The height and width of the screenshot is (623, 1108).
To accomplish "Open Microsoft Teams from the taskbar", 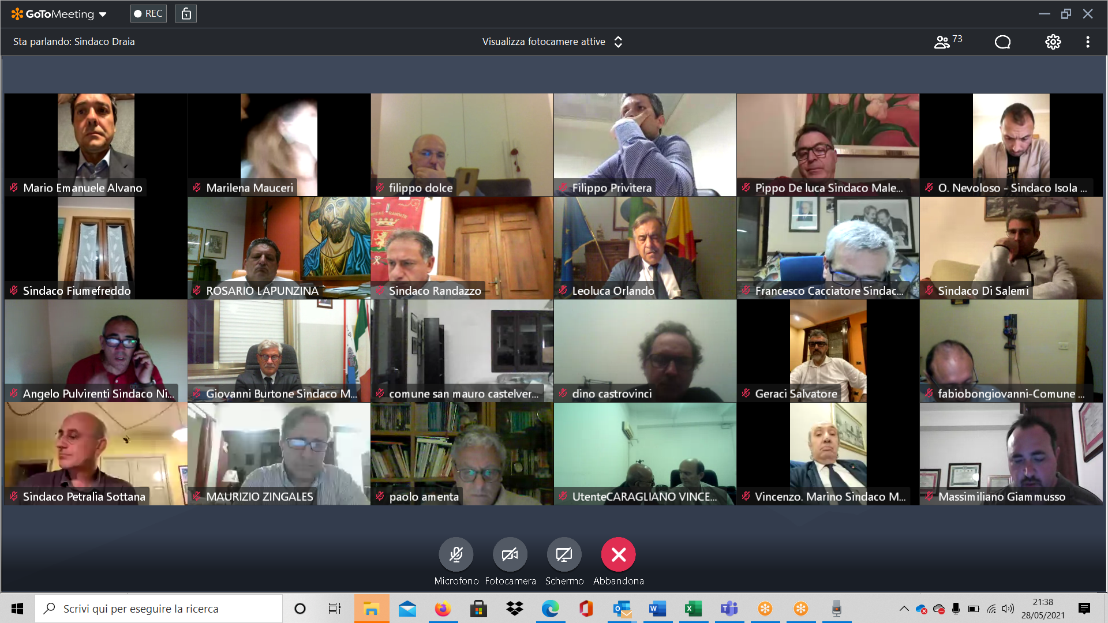I will point(729,609).
